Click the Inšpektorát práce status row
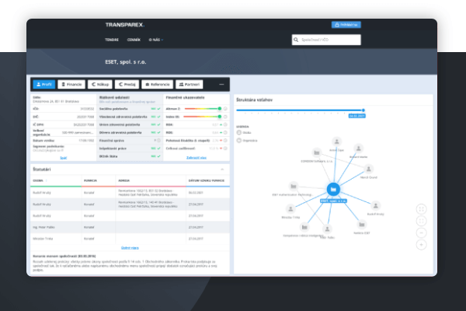Viewport: 466px width, 311px height. tap(130, 149)
